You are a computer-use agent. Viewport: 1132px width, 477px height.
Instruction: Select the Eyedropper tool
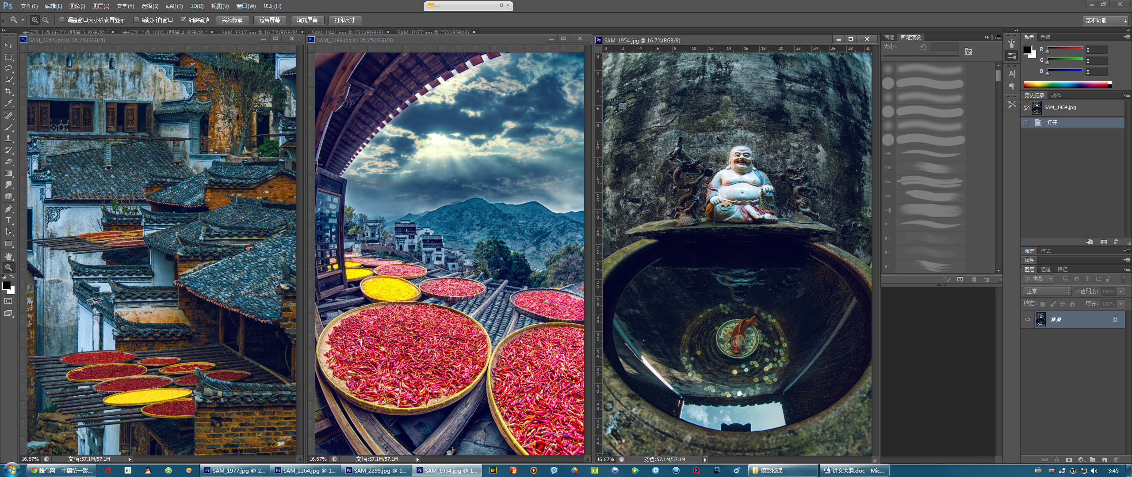click(8, 103)
